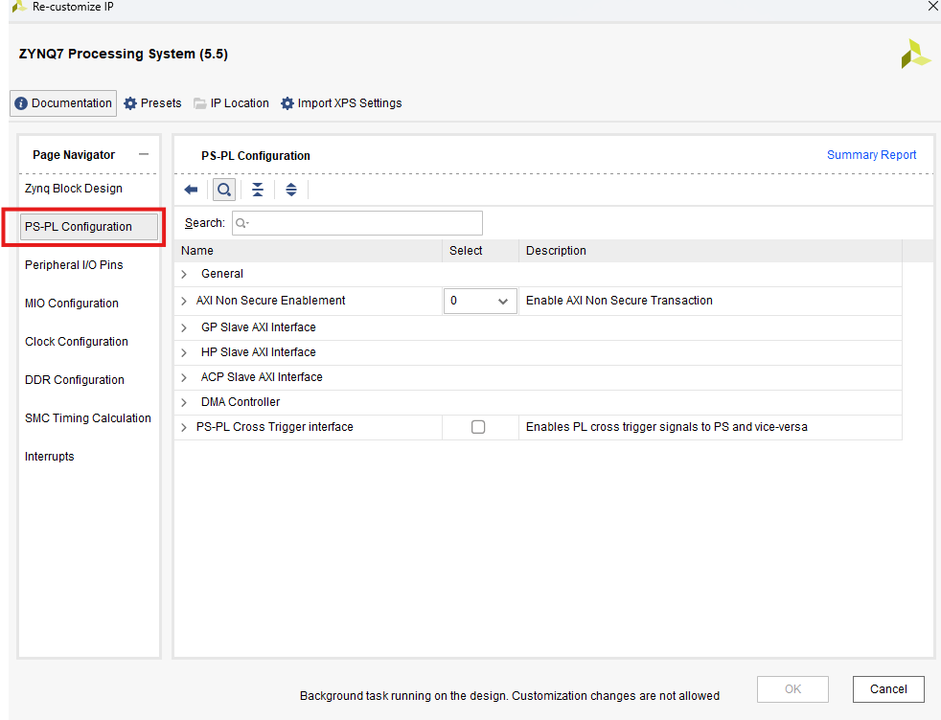Toggle the search magnifier toolbar icon
The image size is (941, 720).
point(224,190)
